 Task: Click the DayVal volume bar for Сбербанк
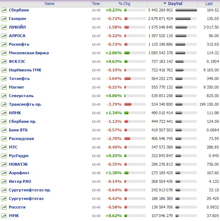tap(186, 10)
